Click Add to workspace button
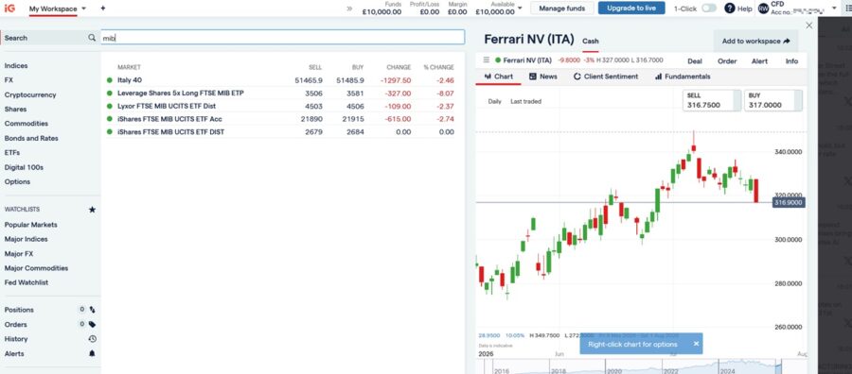 755,42
